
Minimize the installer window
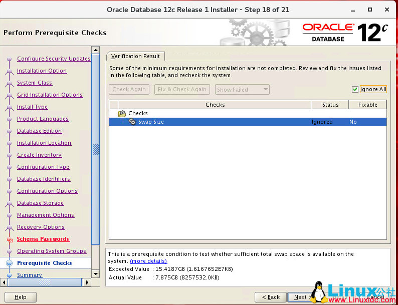tap(353, 10)
